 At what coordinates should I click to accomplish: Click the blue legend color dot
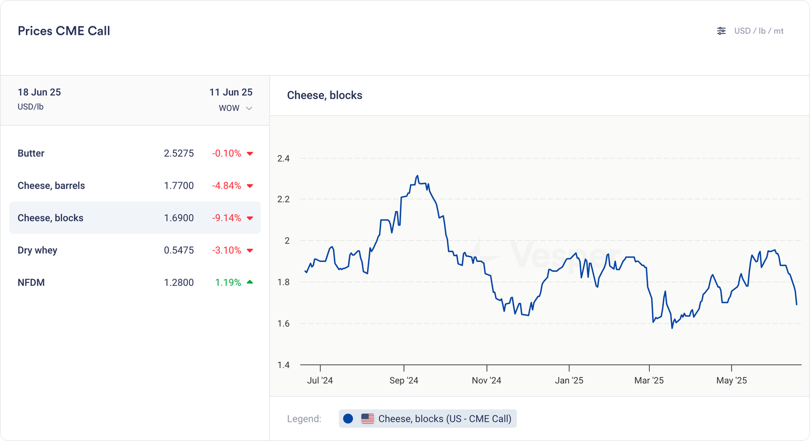[x=348, y=419]
